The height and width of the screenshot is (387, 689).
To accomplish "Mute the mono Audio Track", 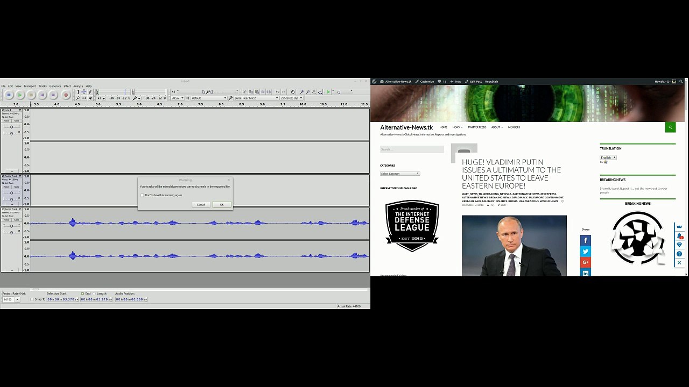I will pos(6,187).
